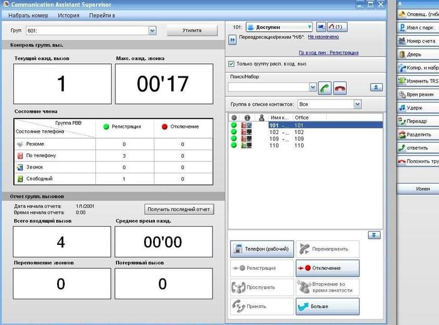The height and width of the screenshot is (325, 439).
Task: Click the missed calls (1) icon
Action: click(x=339, y=28)
